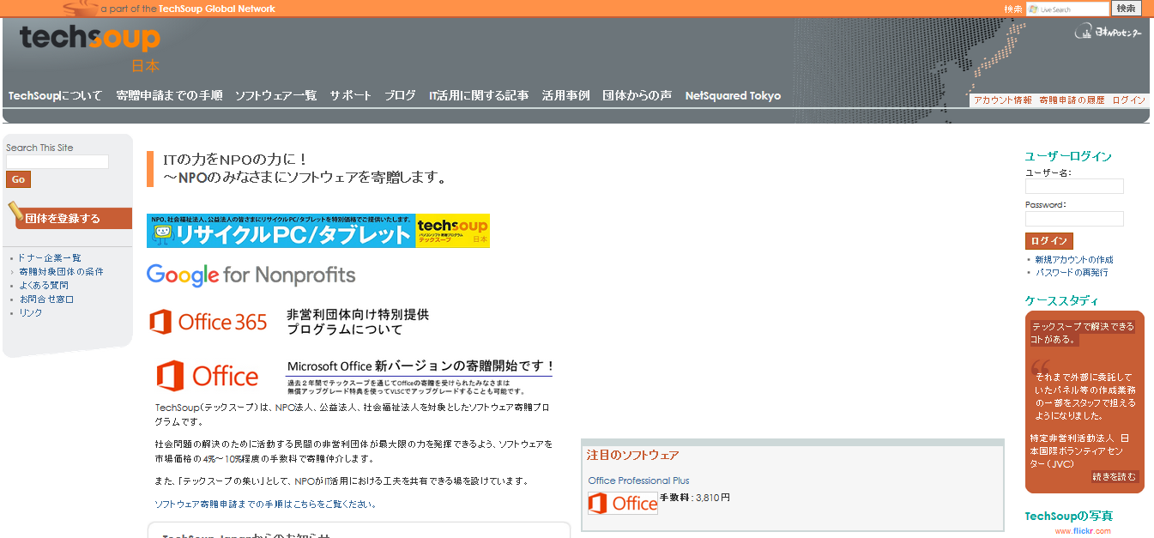Open ドナー企業一覧 sidebar link

point(49,257)
